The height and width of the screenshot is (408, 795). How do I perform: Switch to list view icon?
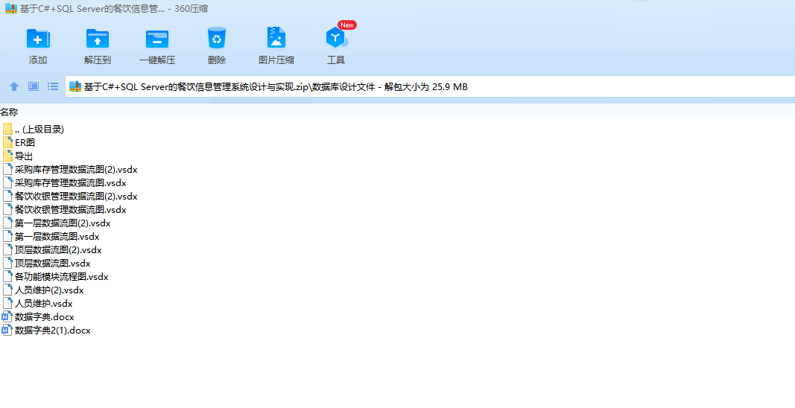click(x=53, y=86)
